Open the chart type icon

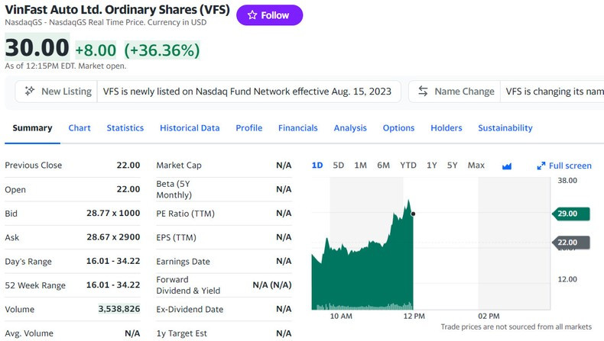(x=506, y=166)
